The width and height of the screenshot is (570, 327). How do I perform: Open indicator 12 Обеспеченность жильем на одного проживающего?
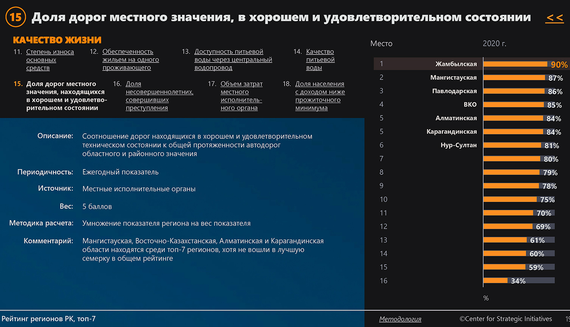pyautogui.click(x=130, y=59)
